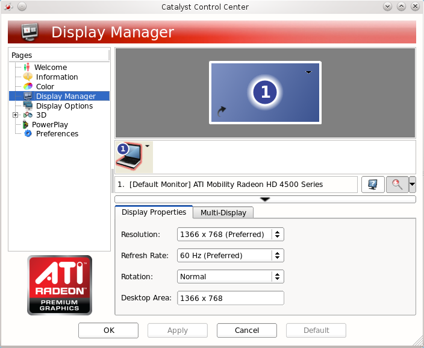Viewport: 424px width, 348px height.
Task: Click the Preferences page icon
Action: [28, 134]
